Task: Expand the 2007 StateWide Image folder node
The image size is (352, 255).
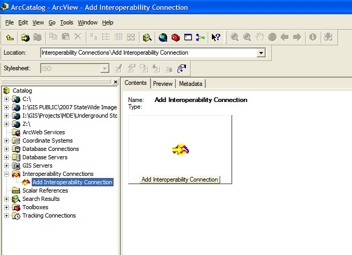Action: point(7,107)
